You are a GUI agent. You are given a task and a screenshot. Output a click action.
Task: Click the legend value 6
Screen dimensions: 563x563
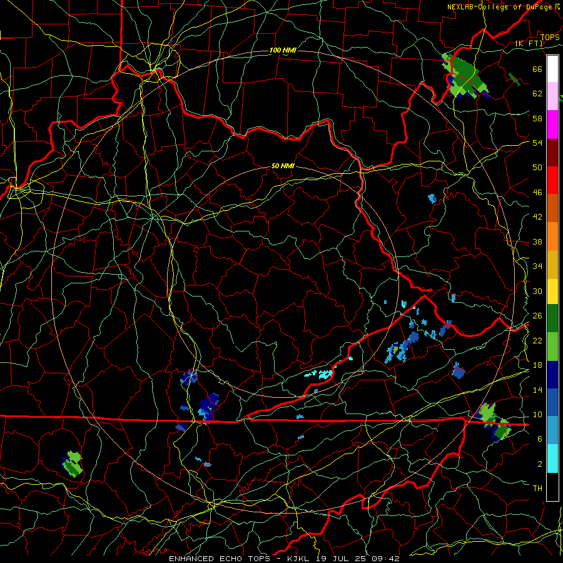point(540,439)
